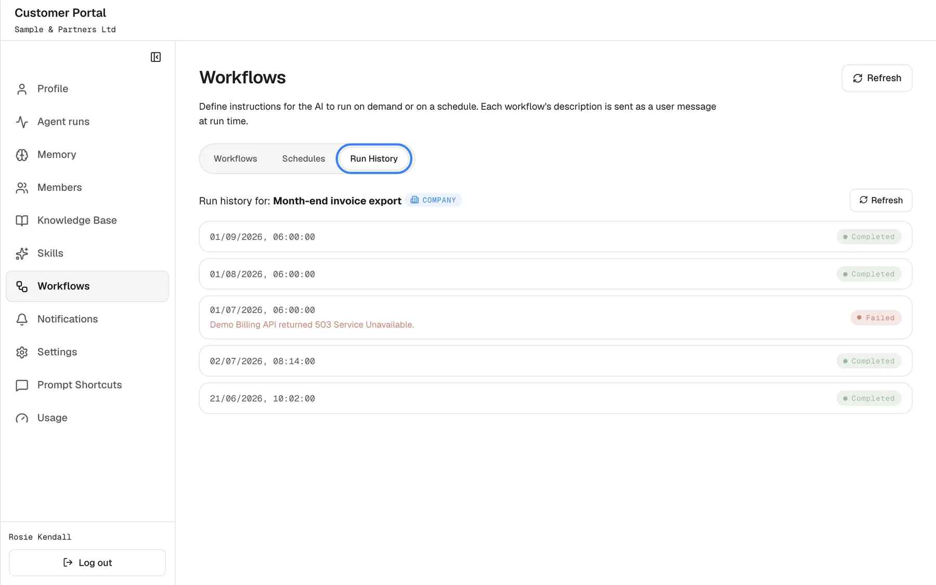Open the 01/09/2026, 06:00:00 run
Screen dimensions: 936x585
[555, 237]
